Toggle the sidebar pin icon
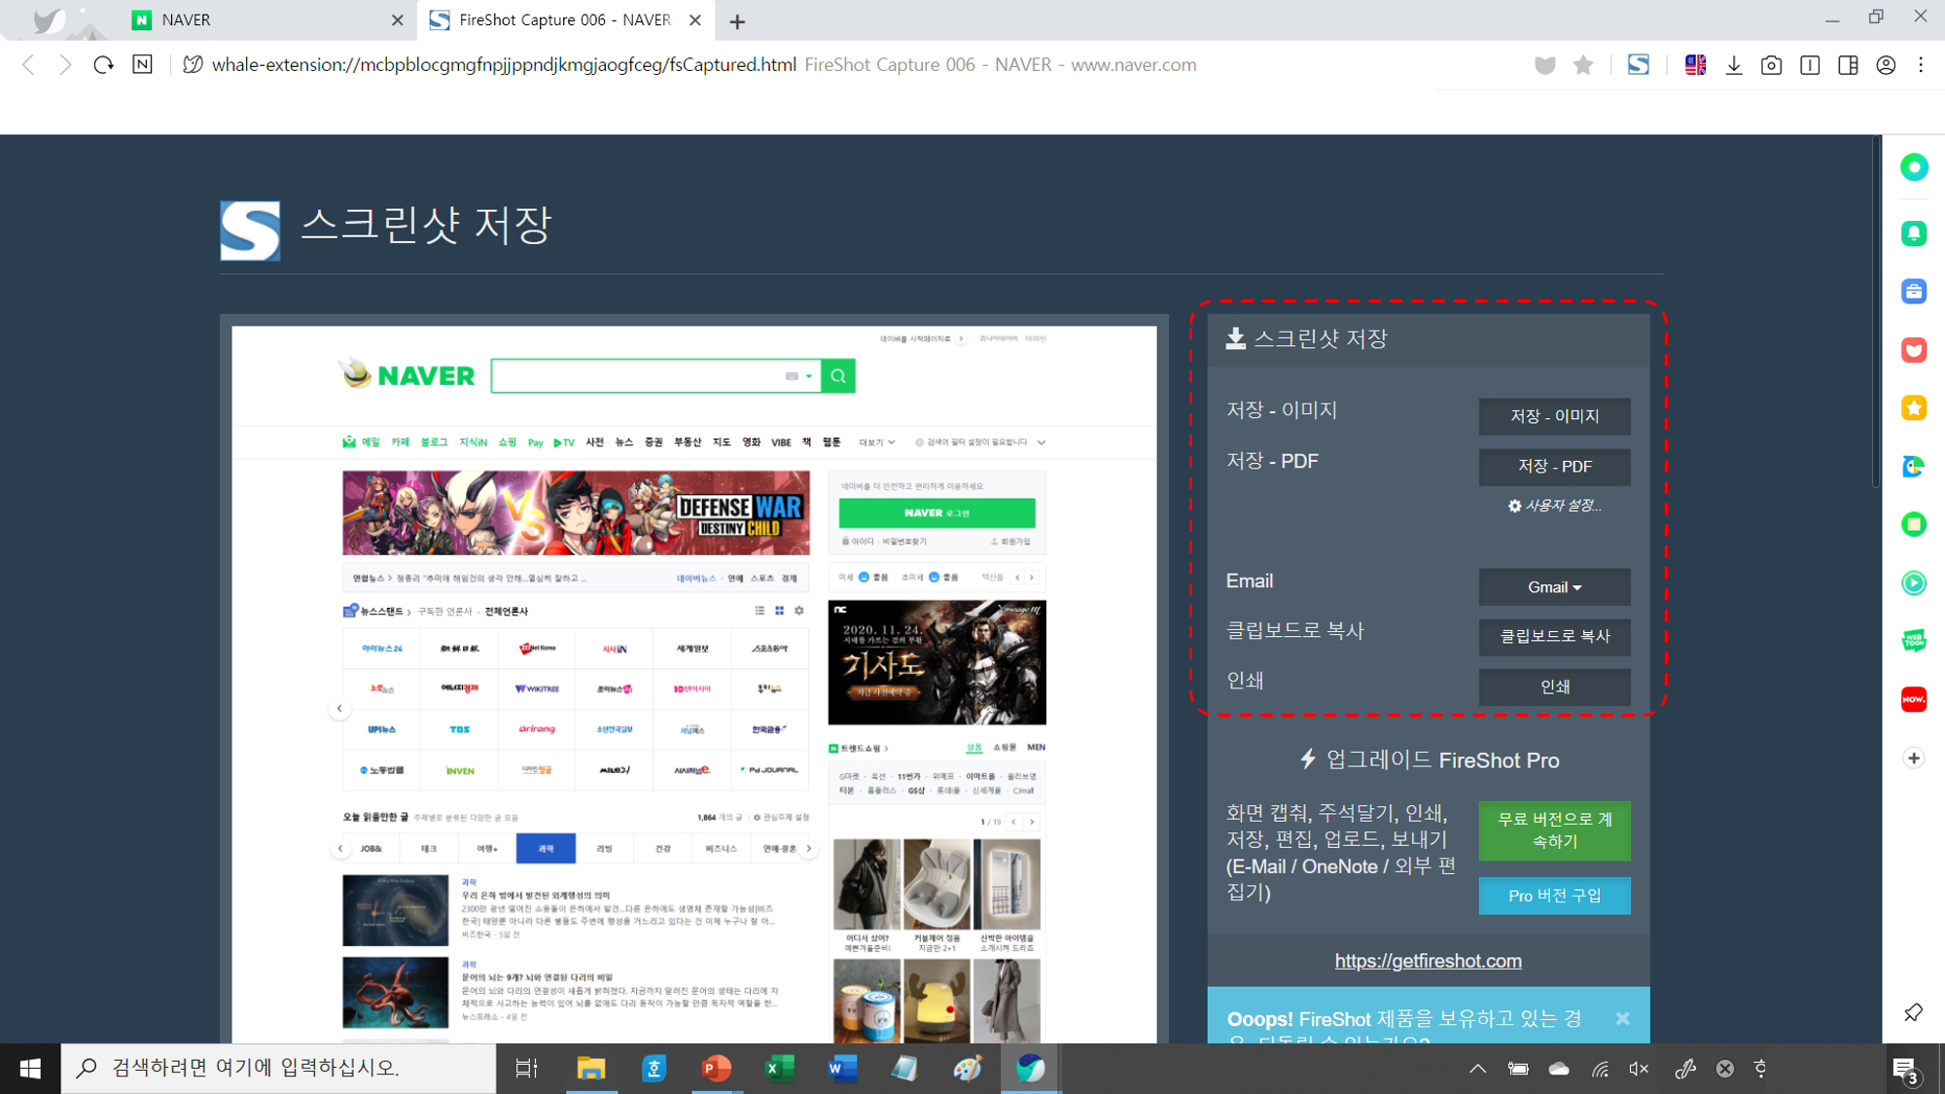 [x=1913, y=1012]
